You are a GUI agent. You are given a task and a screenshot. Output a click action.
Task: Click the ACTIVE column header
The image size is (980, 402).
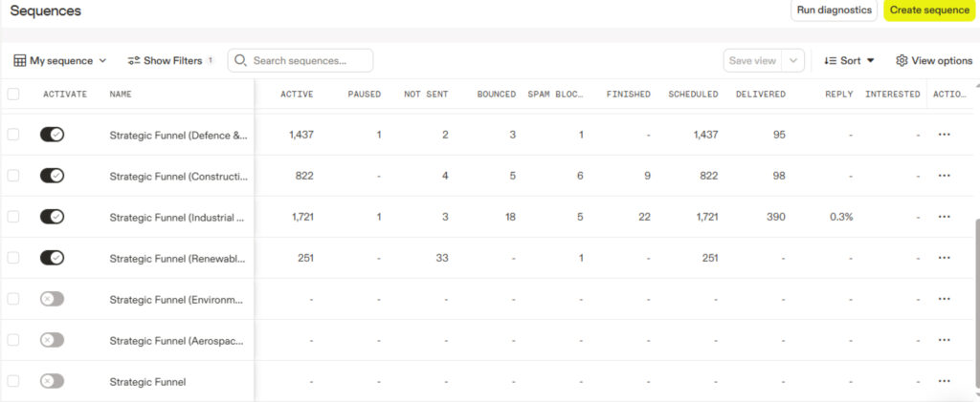pos(297,95)
